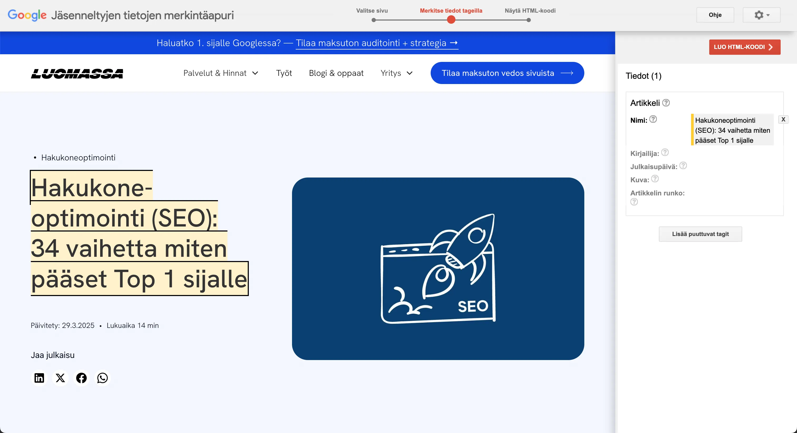Open help for Artikkelin runko
This screenshot has width=797, height=433.
tap(634, 202)
